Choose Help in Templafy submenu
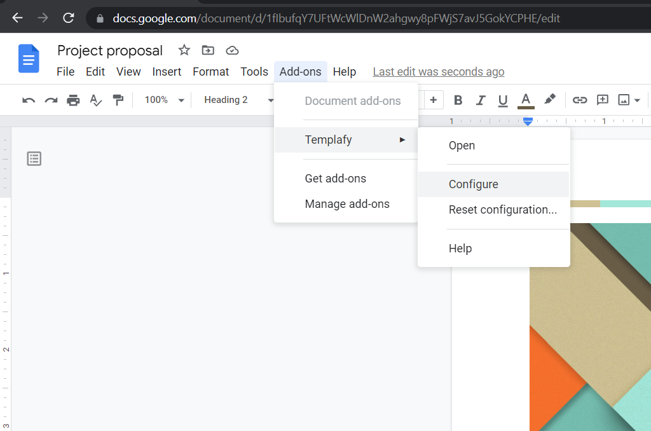 (x=493, y=249)
